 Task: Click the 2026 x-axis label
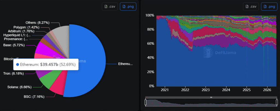[267, 90]
